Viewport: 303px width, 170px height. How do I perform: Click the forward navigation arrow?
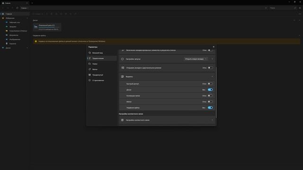8,8
